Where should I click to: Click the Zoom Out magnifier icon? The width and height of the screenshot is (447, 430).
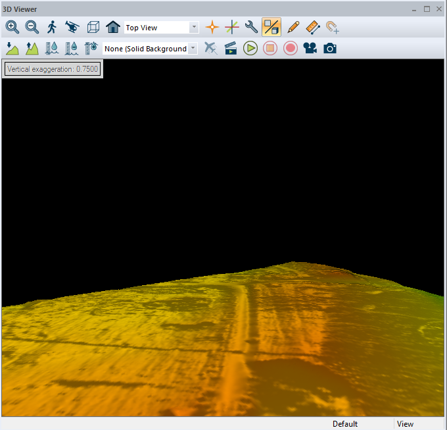32,28
